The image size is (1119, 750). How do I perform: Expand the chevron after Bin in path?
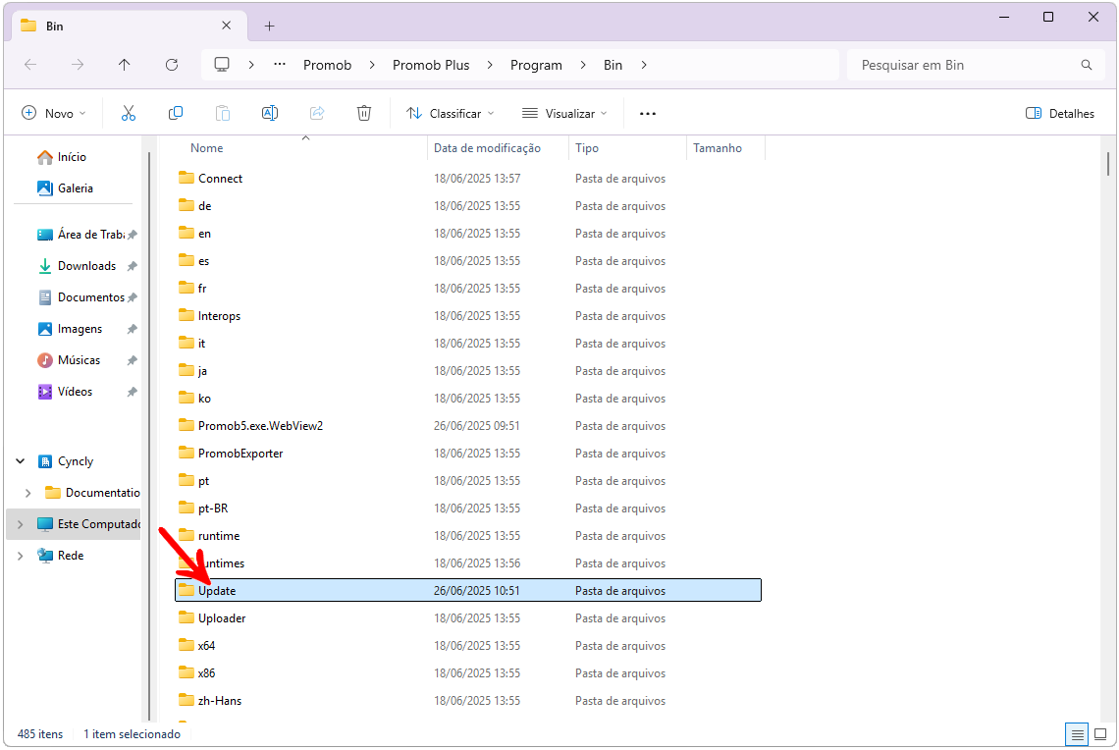click(x=644, y=65)
